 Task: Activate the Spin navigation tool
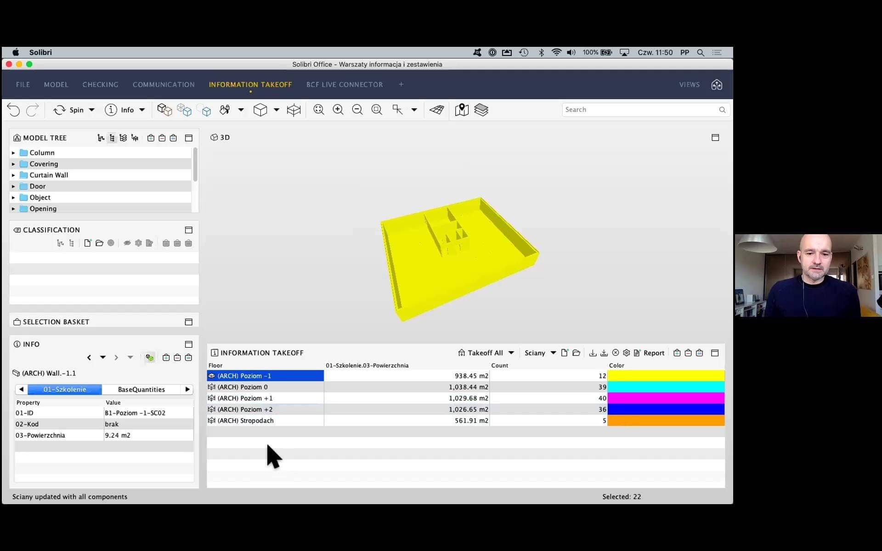tap(68, 110)
